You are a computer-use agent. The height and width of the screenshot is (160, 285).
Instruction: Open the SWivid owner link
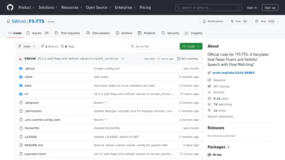pyautogui.click(x=18, y=21)
